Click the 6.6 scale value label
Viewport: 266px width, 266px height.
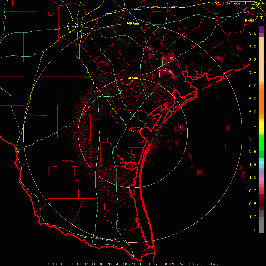[253, 86]
